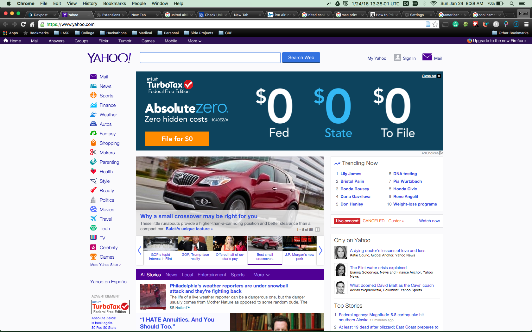Open the Hackathons bookmarks folder
532x332 pixels.
coord(113,33)
